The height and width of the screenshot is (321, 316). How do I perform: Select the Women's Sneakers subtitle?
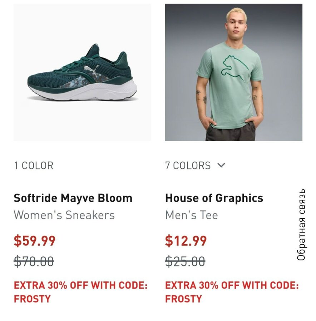(x=64, y=215)
